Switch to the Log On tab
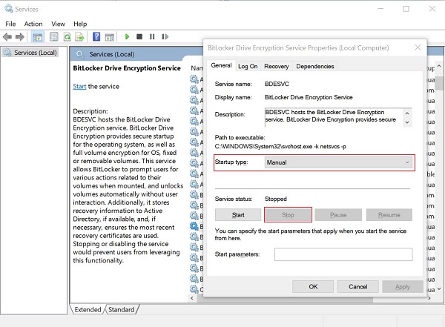 248,66
